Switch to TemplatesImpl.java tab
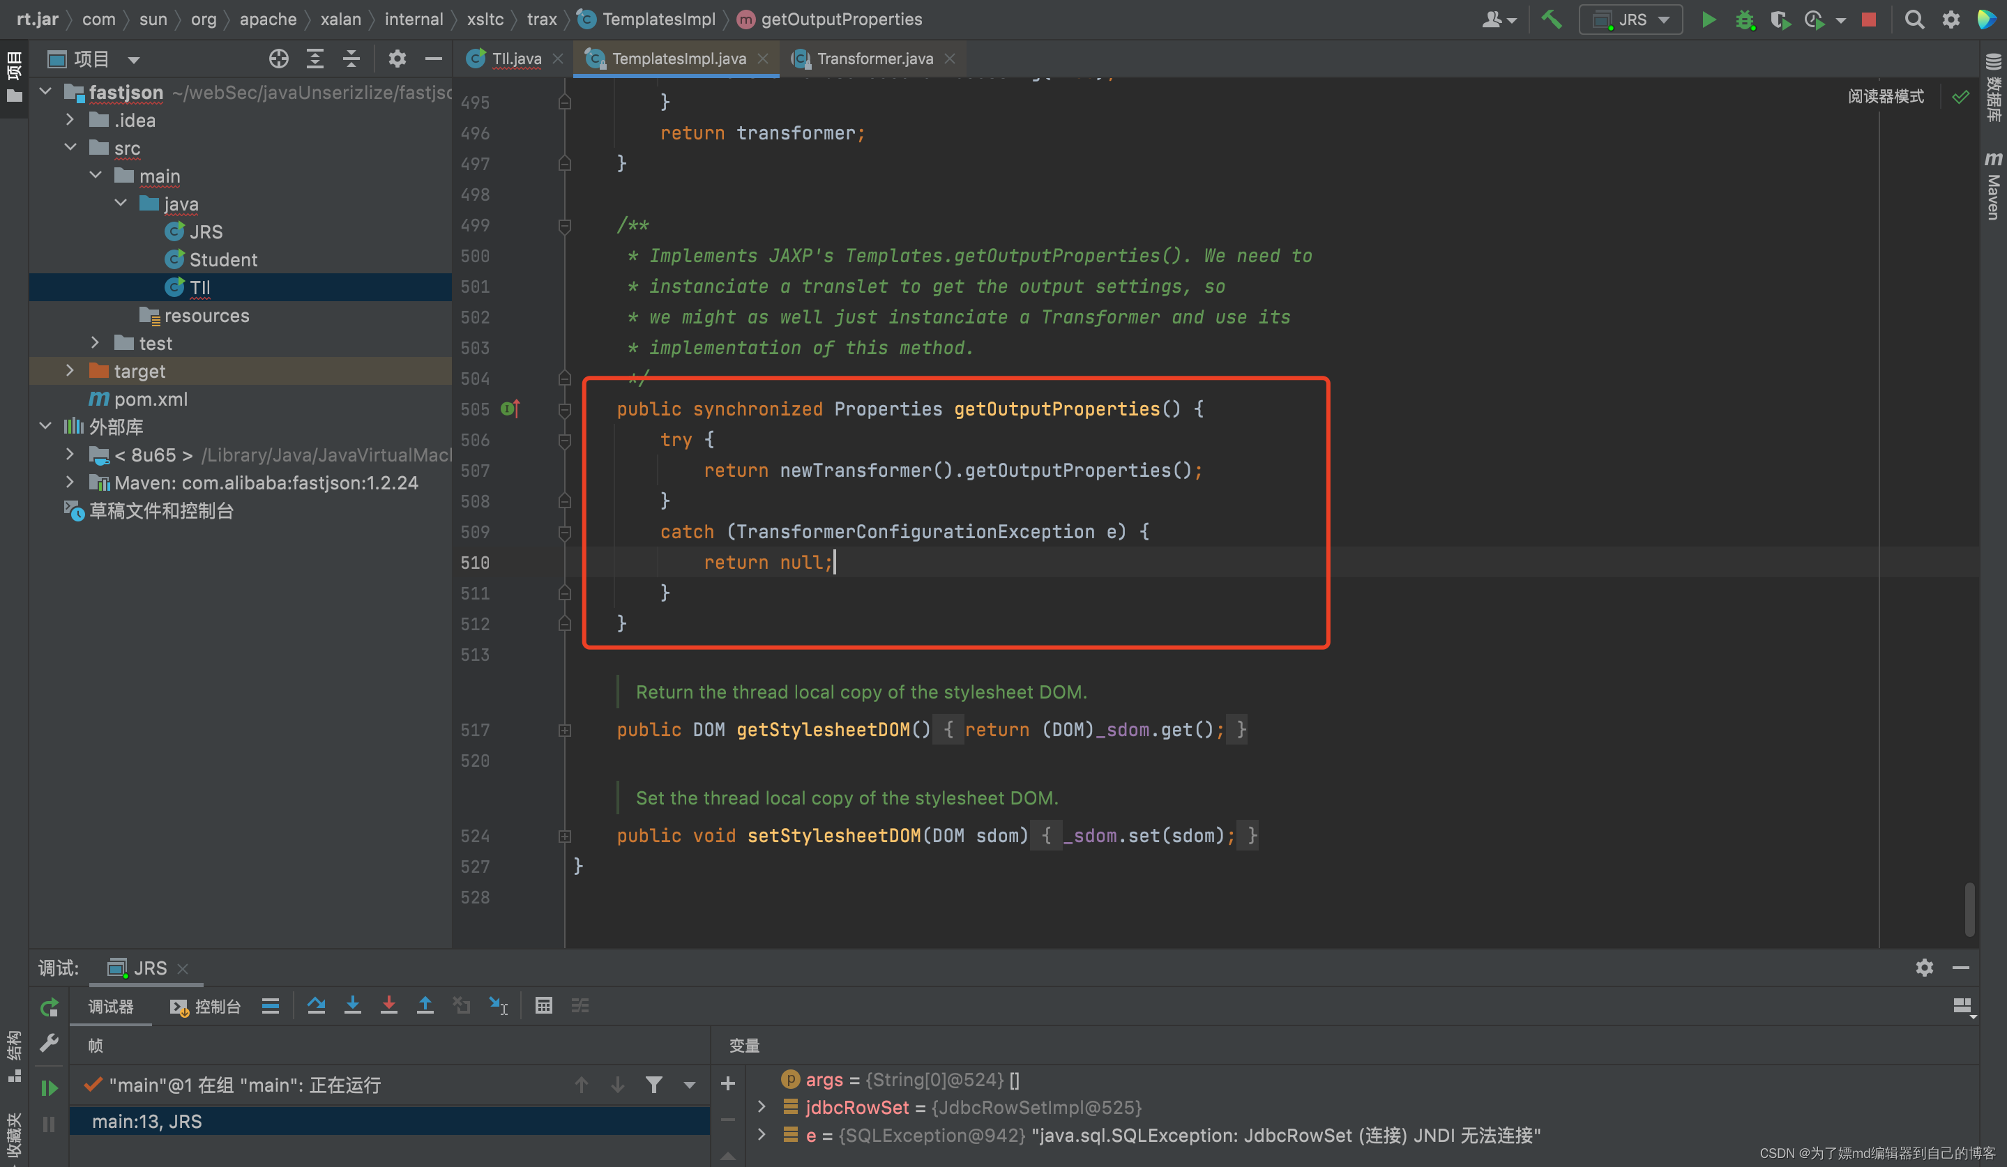The image size is (2007, 1167). 678,58
